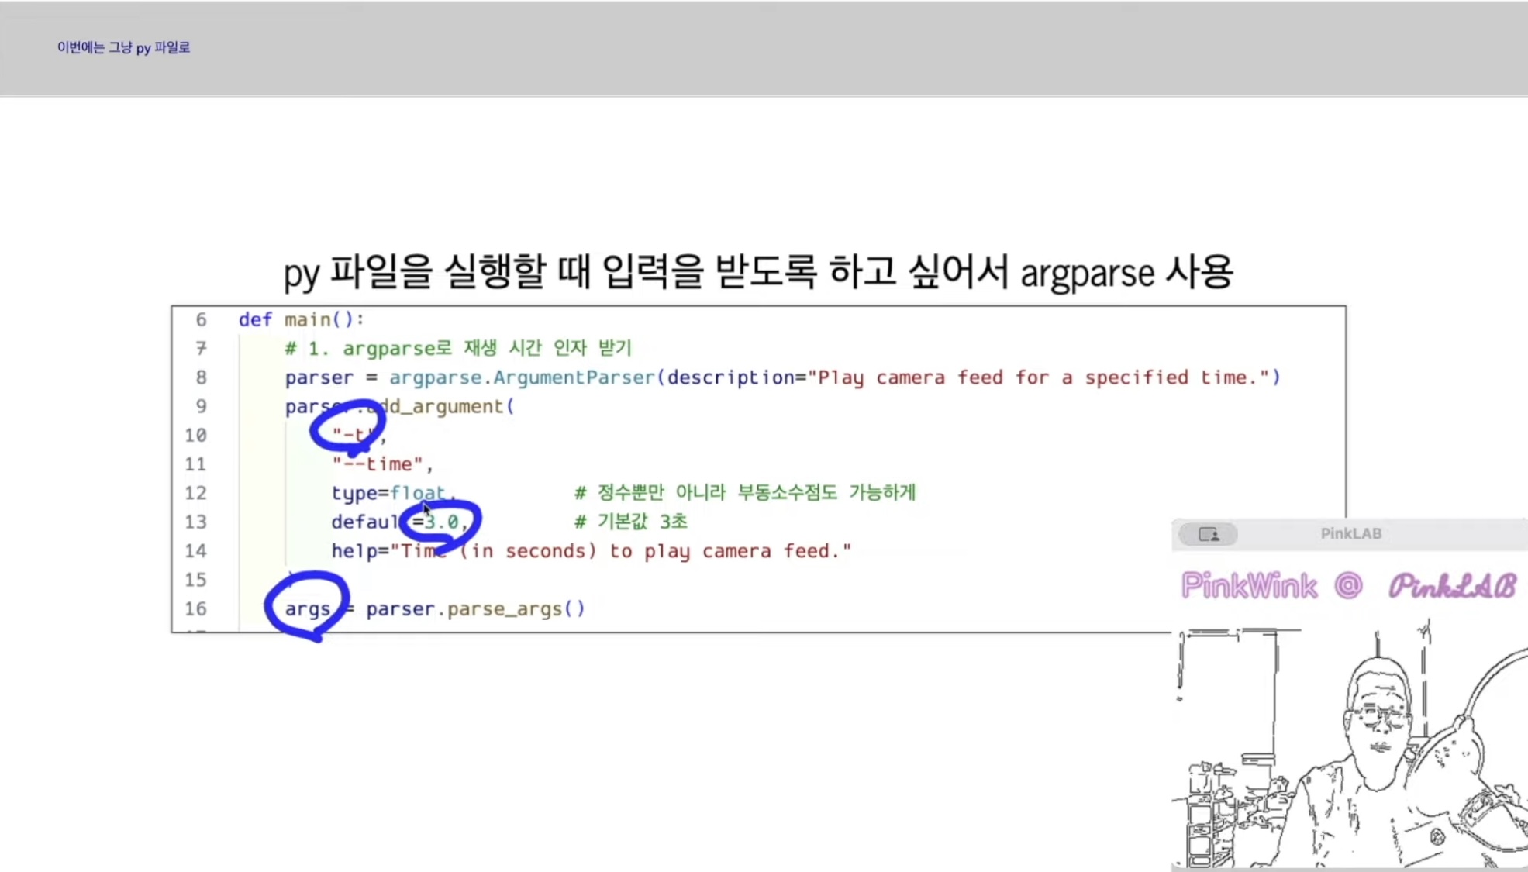This screenshot has height=872, width=1528.
Task: Click type=float on line 12
Action: pos(388,493)
